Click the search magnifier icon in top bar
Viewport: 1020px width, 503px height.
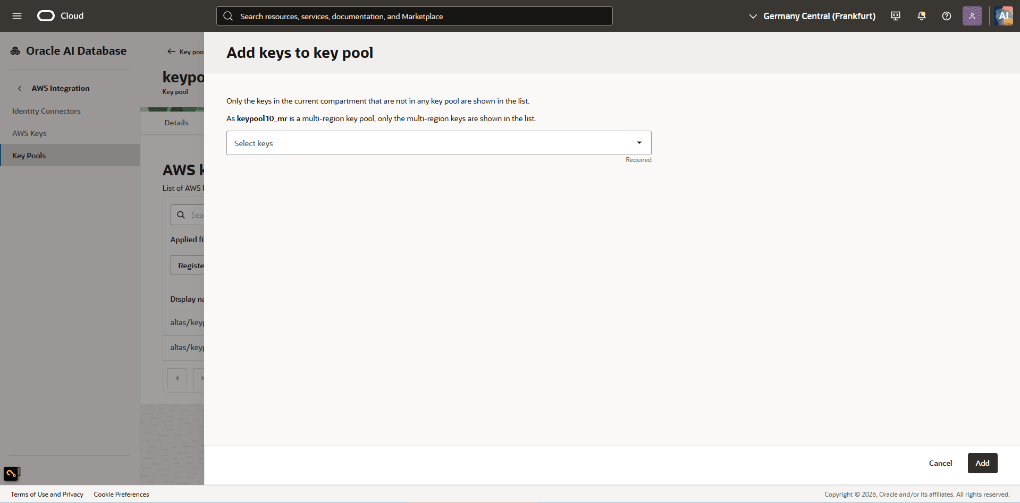(228, 16)
